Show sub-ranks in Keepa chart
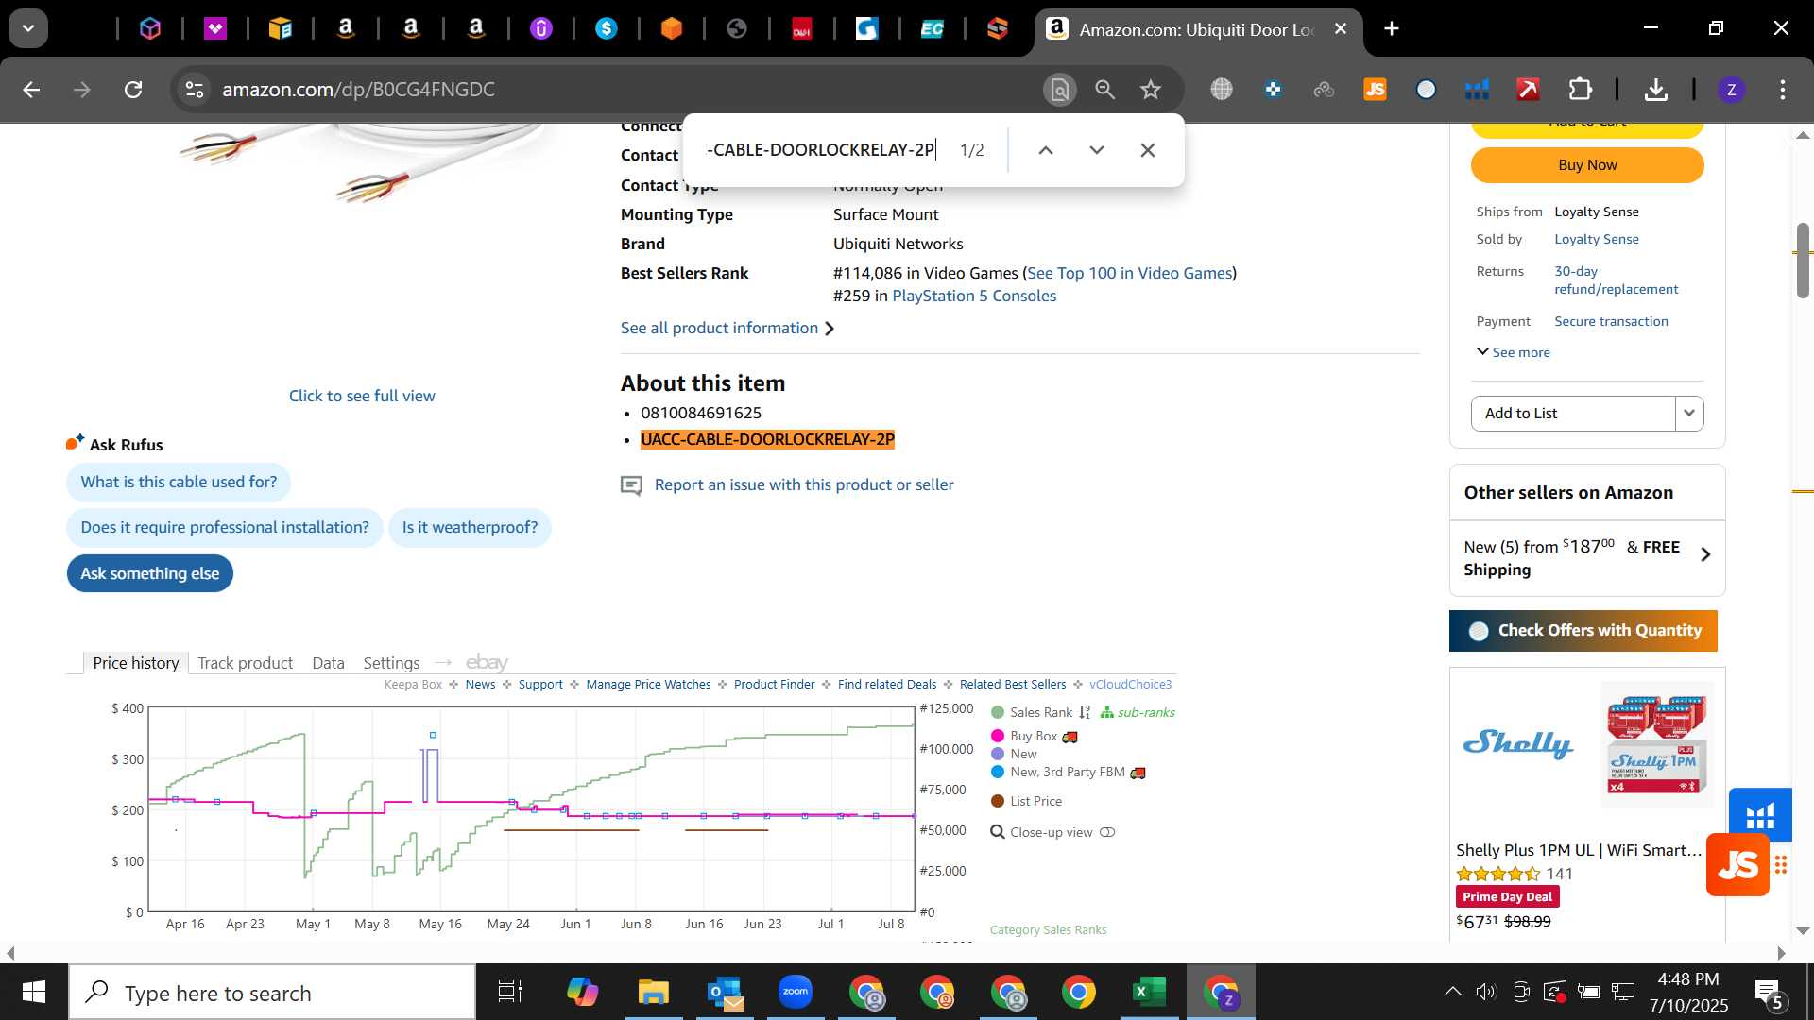The width and height of the screenshot is (1814, 1020). tap(1138, 713)
